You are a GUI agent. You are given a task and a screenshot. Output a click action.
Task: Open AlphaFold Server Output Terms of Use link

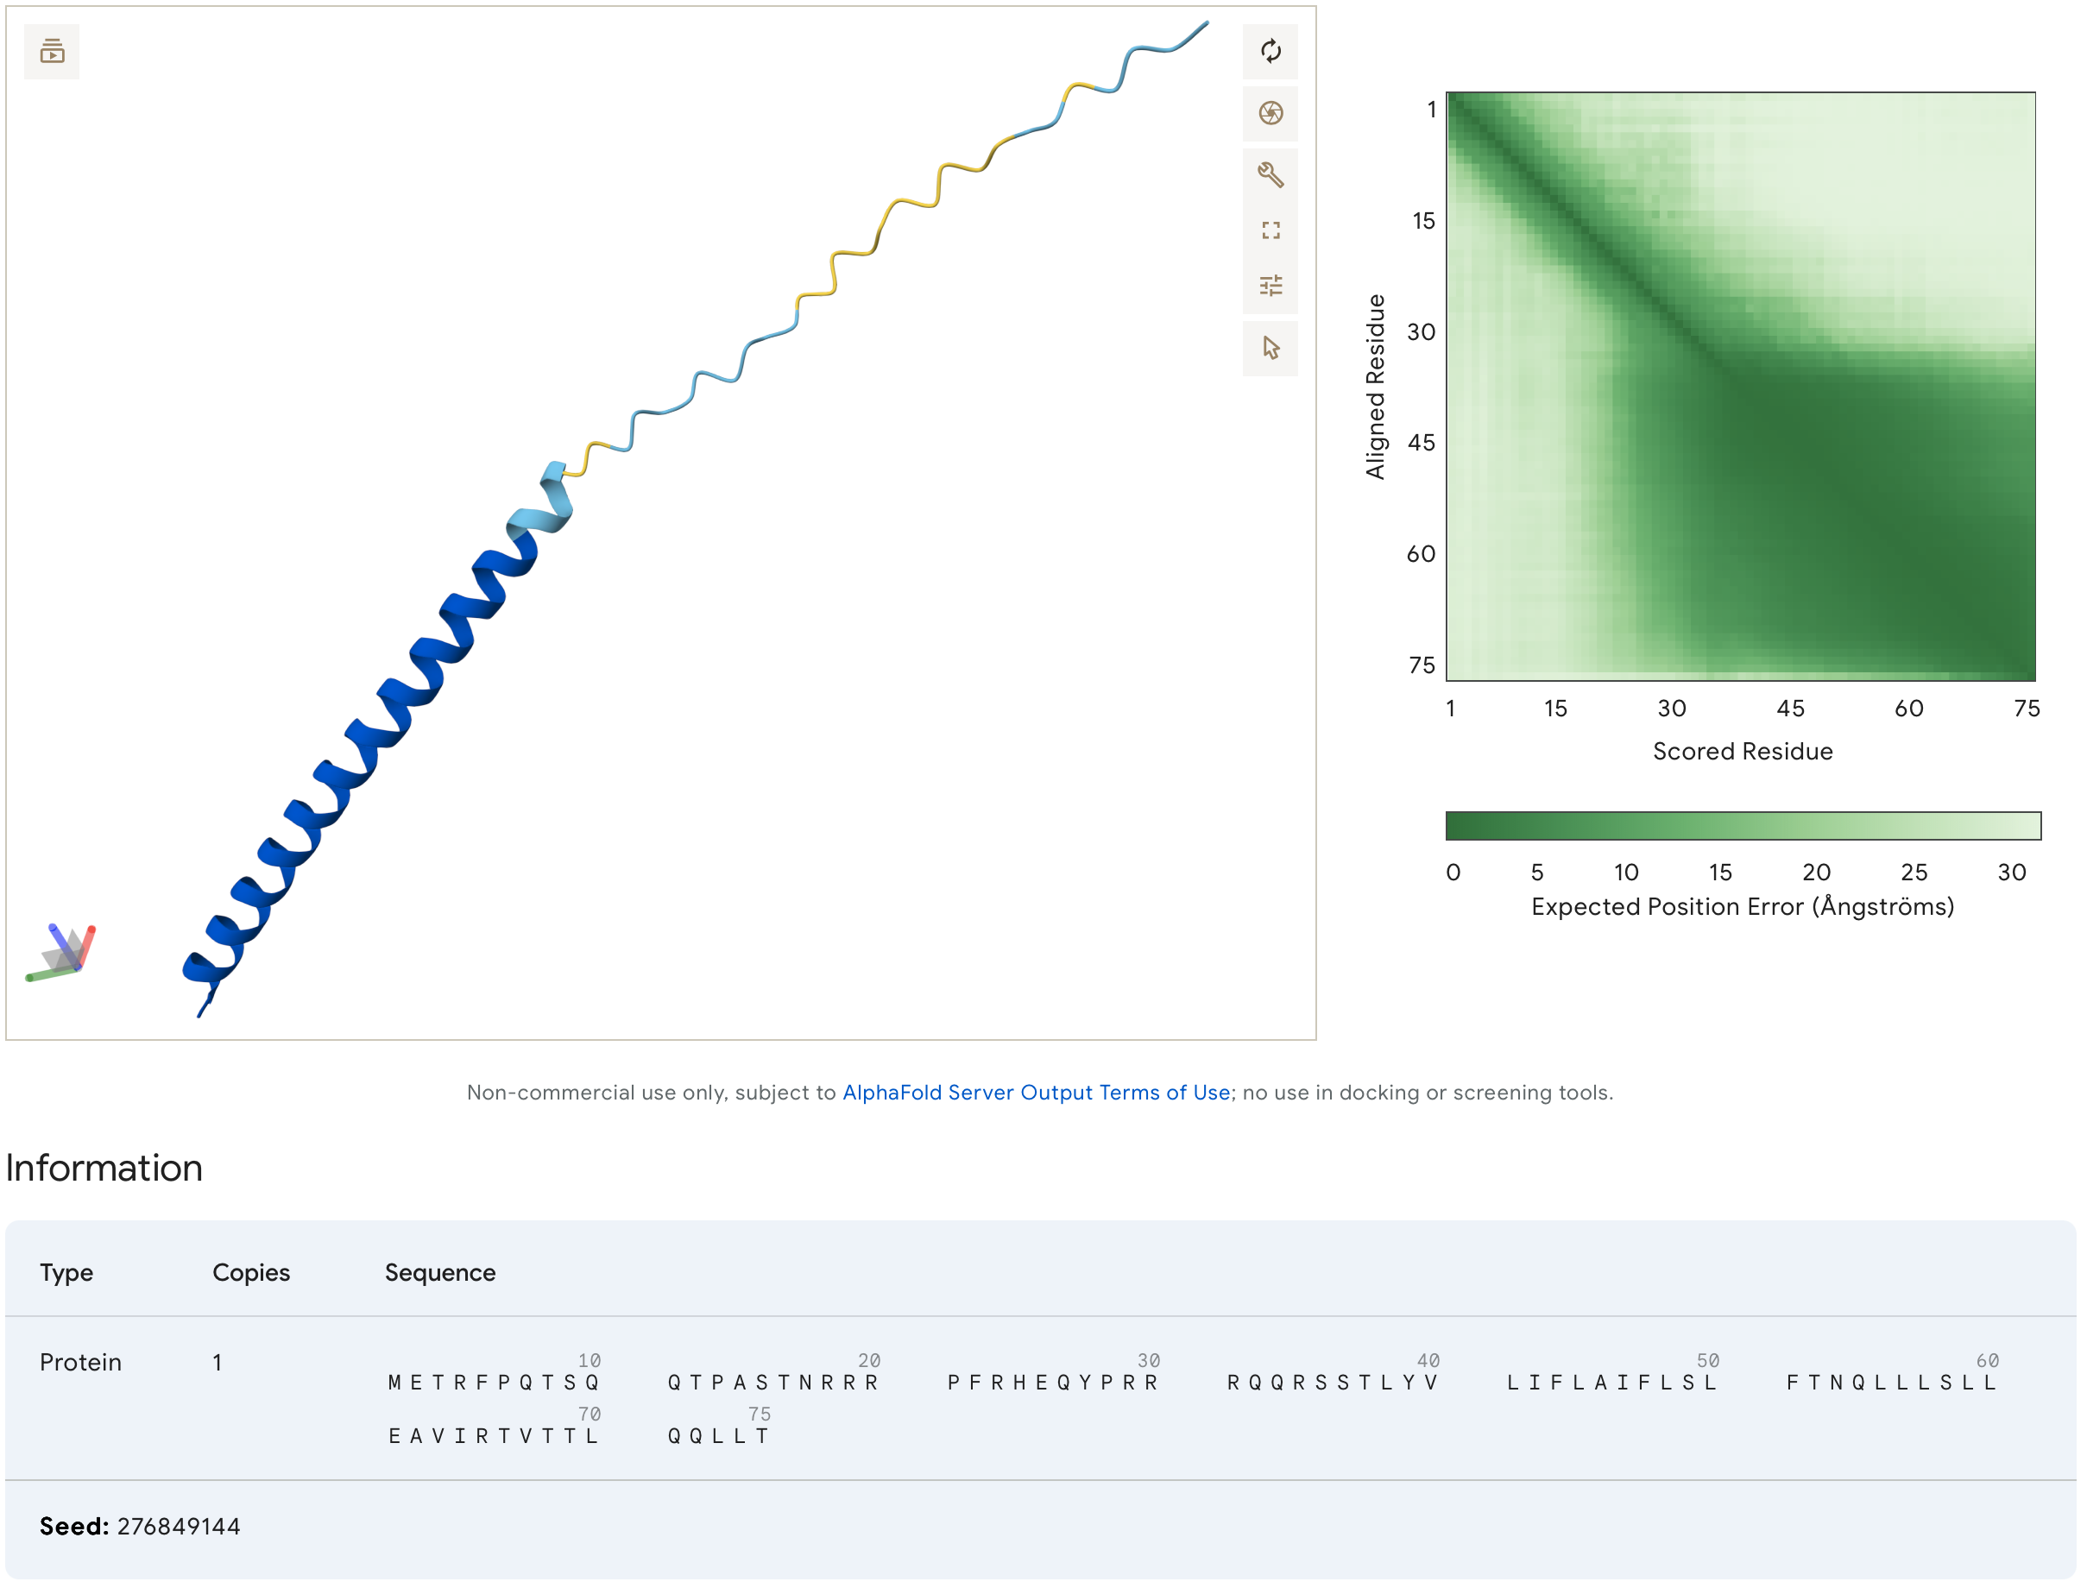(1035, 1093)
